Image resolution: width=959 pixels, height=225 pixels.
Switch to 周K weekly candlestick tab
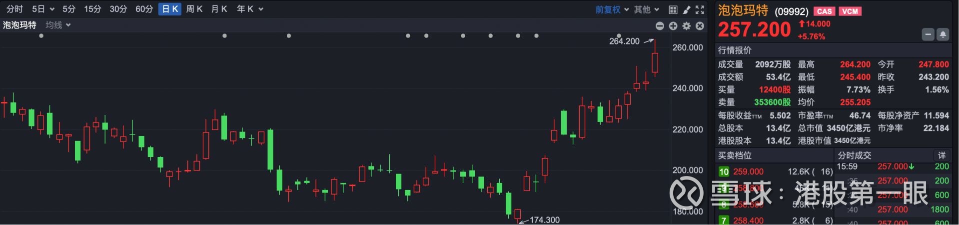194,9
